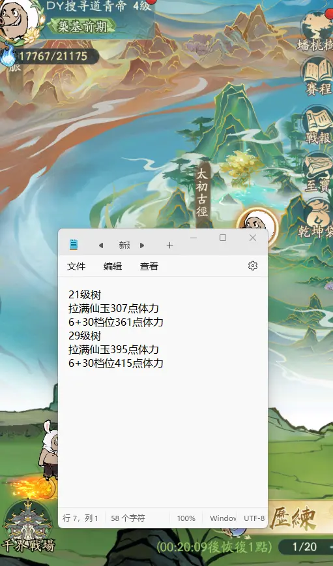Click the line 6+30档位415点体力
This screenshot has height=566, width=333.
pos(116,363)
